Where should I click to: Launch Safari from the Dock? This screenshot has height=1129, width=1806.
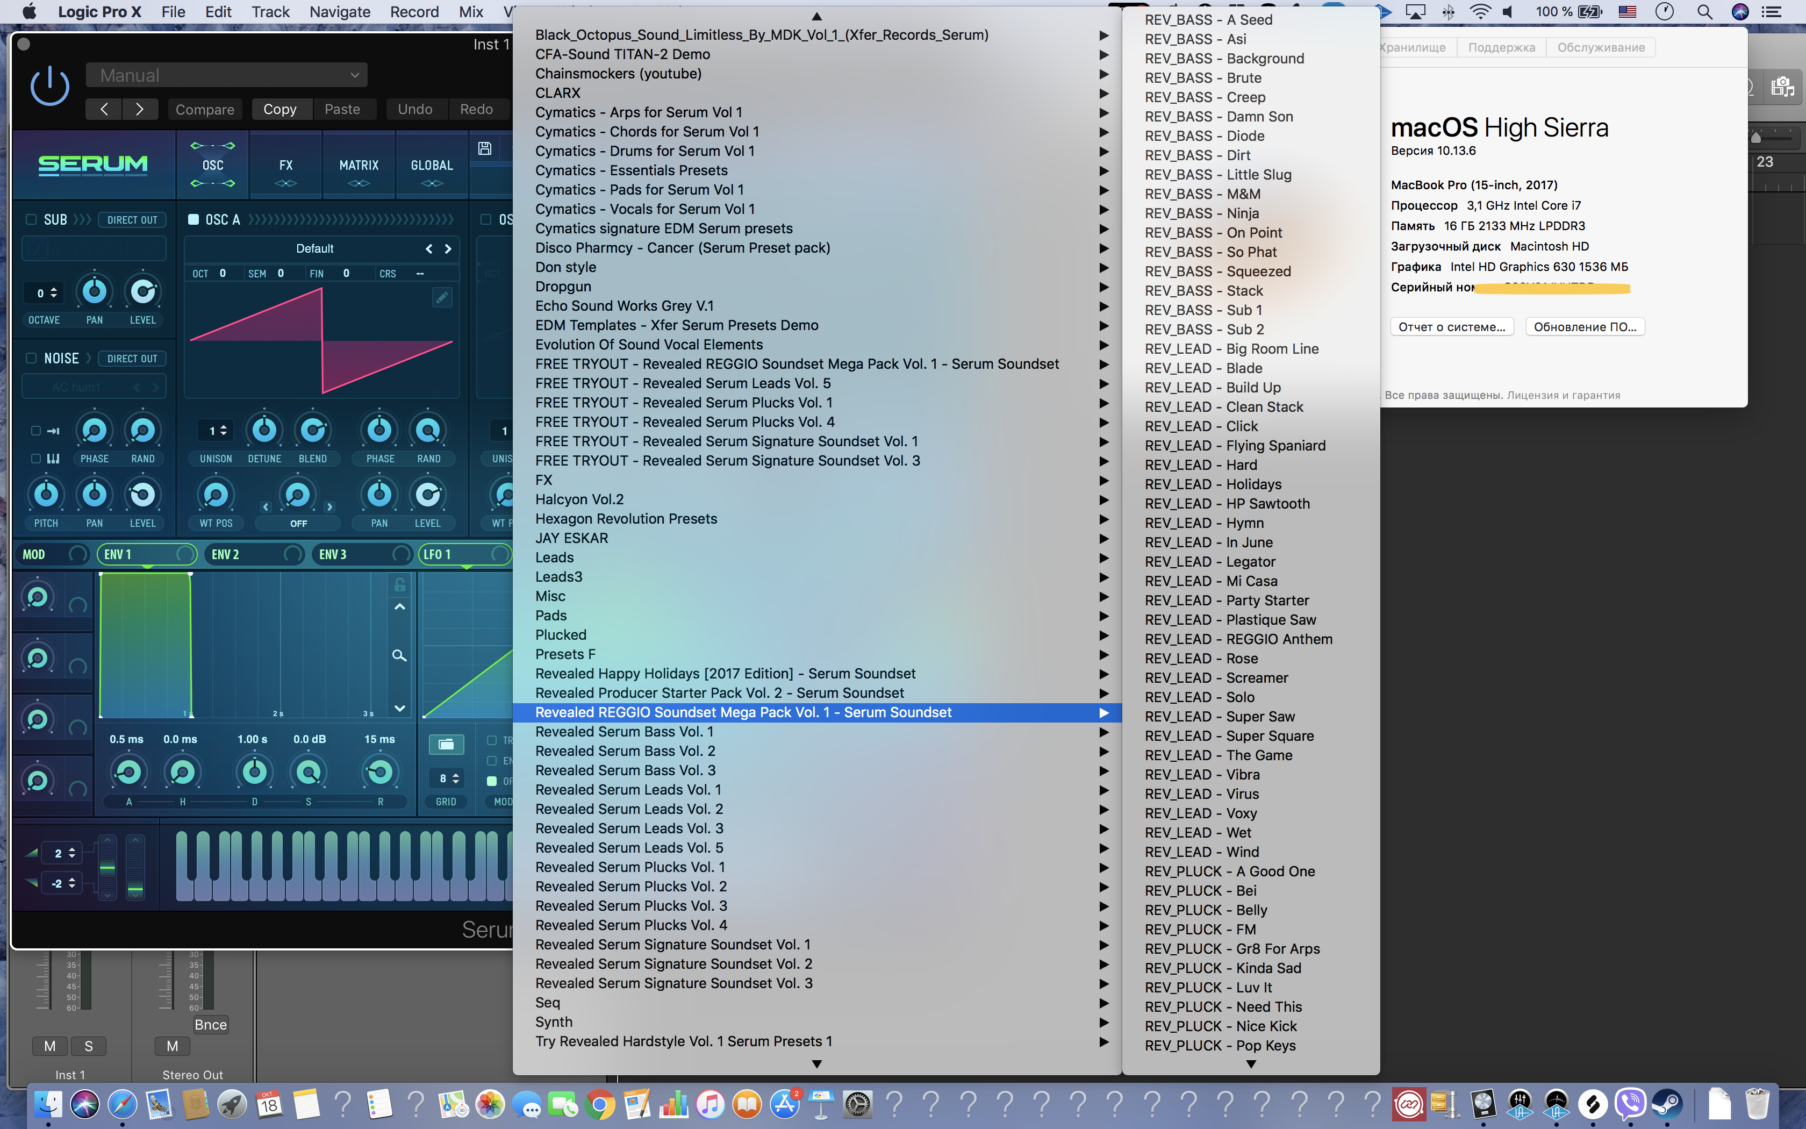tap(121, 1104)
